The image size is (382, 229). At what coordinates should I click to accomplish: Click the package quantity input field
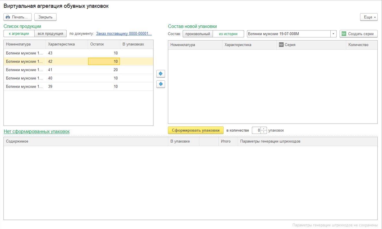point(256,130)
